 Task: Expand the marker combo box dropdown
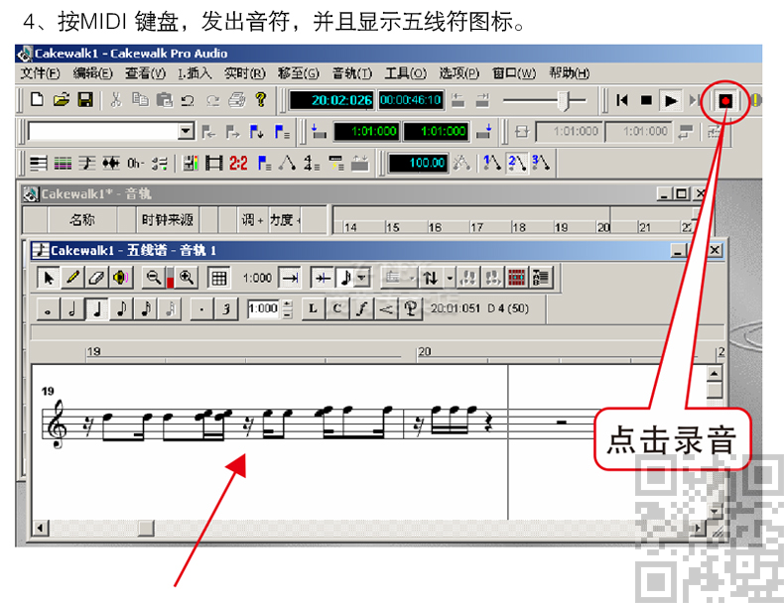(186, 131)
